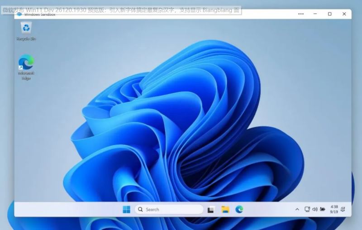Viewport: 362px width, 230px height.
Task: Open the network status tray icon
Action: [307, 209]
